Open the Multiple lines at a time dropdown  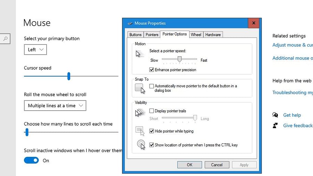55,105
